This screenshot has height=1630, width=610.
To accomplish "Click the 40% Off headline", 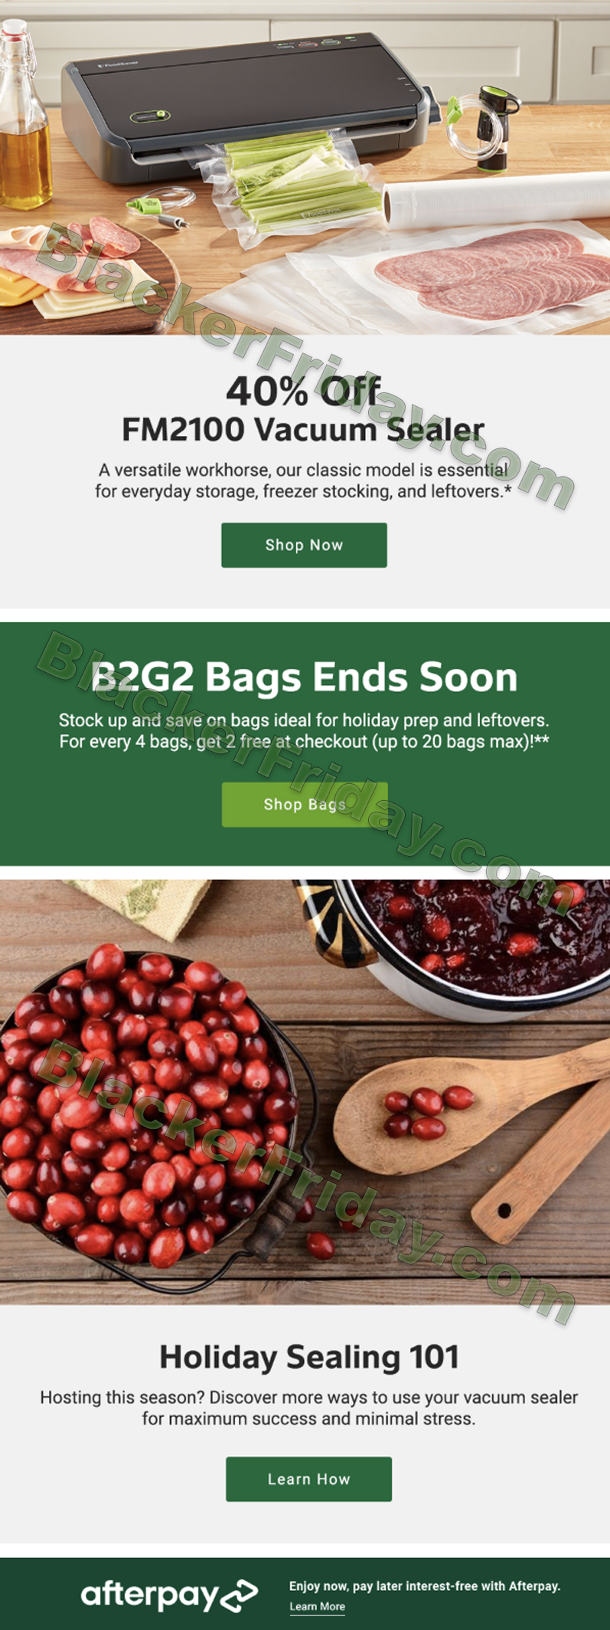I will click(304, 391).
